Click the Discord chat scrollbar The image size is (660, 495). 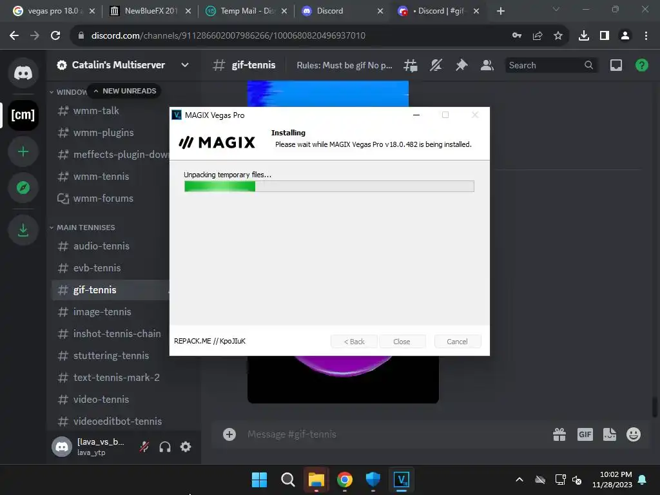(x=655, y=407)
